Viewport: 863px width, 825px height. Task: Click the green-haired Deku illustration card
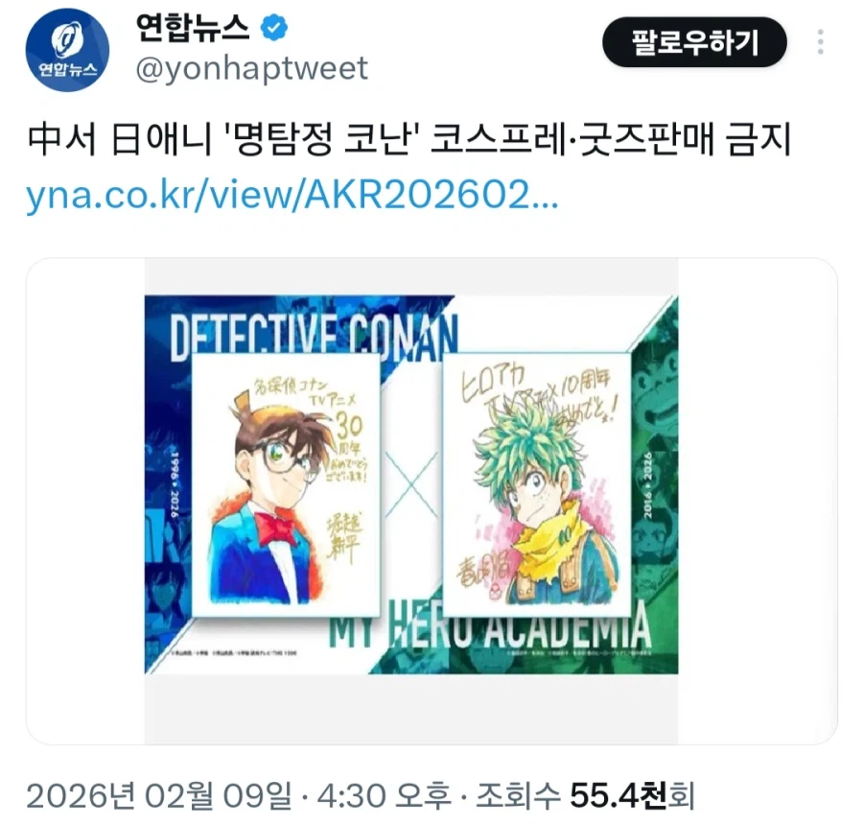pyautogui.click(x=537, y=483)
